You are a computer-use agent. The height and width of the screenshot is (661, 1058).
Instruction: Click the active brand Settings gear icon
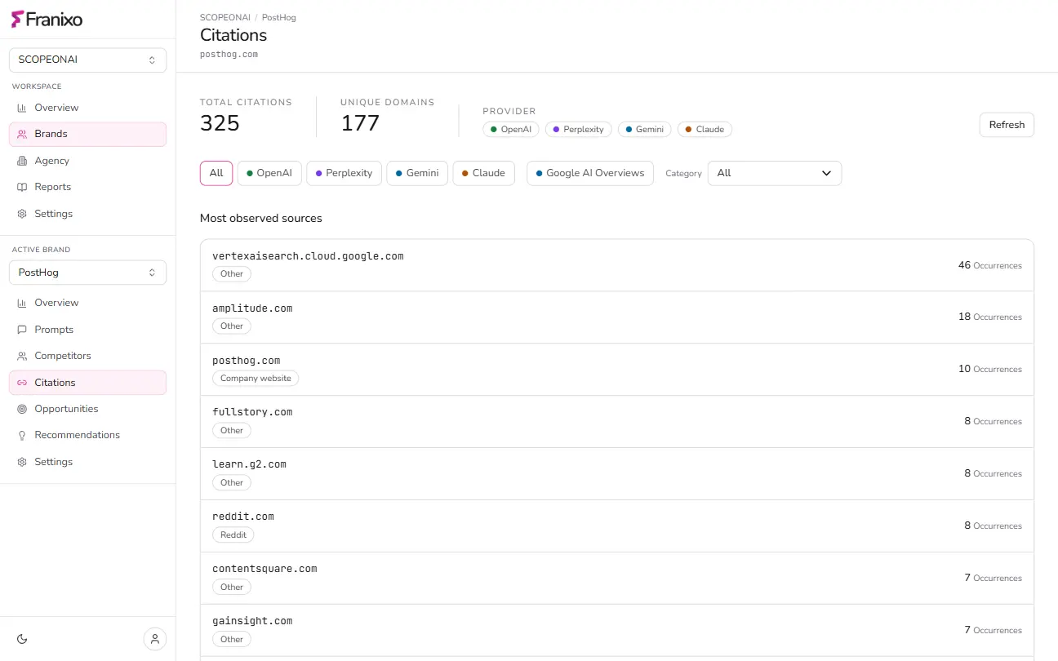point(22,462)
